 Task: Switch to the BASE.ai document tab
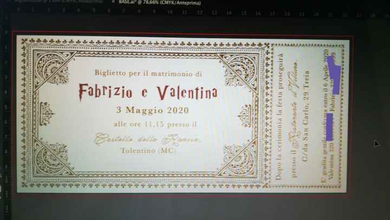160,3
